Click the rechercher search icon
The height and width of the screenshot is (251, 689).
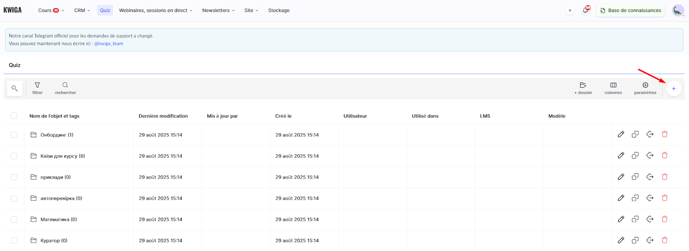click(65, 88)
